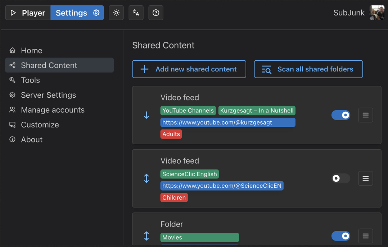Click the youtube.com/@kurzgesagt URL

[228, 122]
